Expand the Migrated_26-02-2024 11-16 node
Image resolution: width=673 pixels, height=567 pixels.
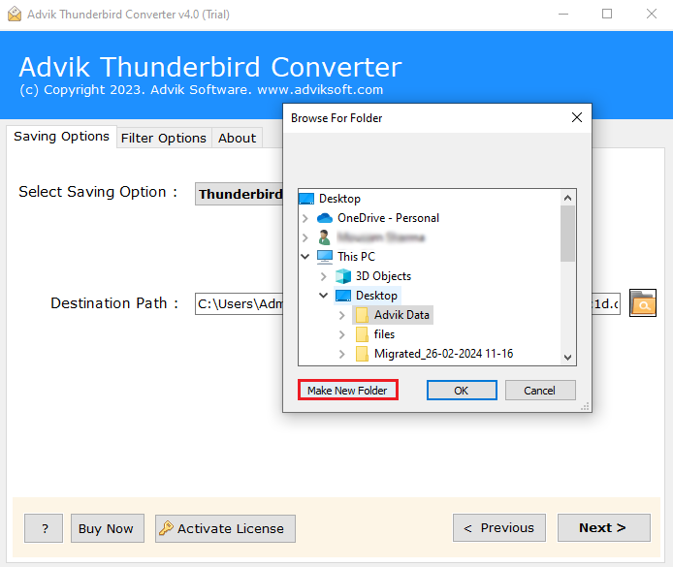[342, 354]
